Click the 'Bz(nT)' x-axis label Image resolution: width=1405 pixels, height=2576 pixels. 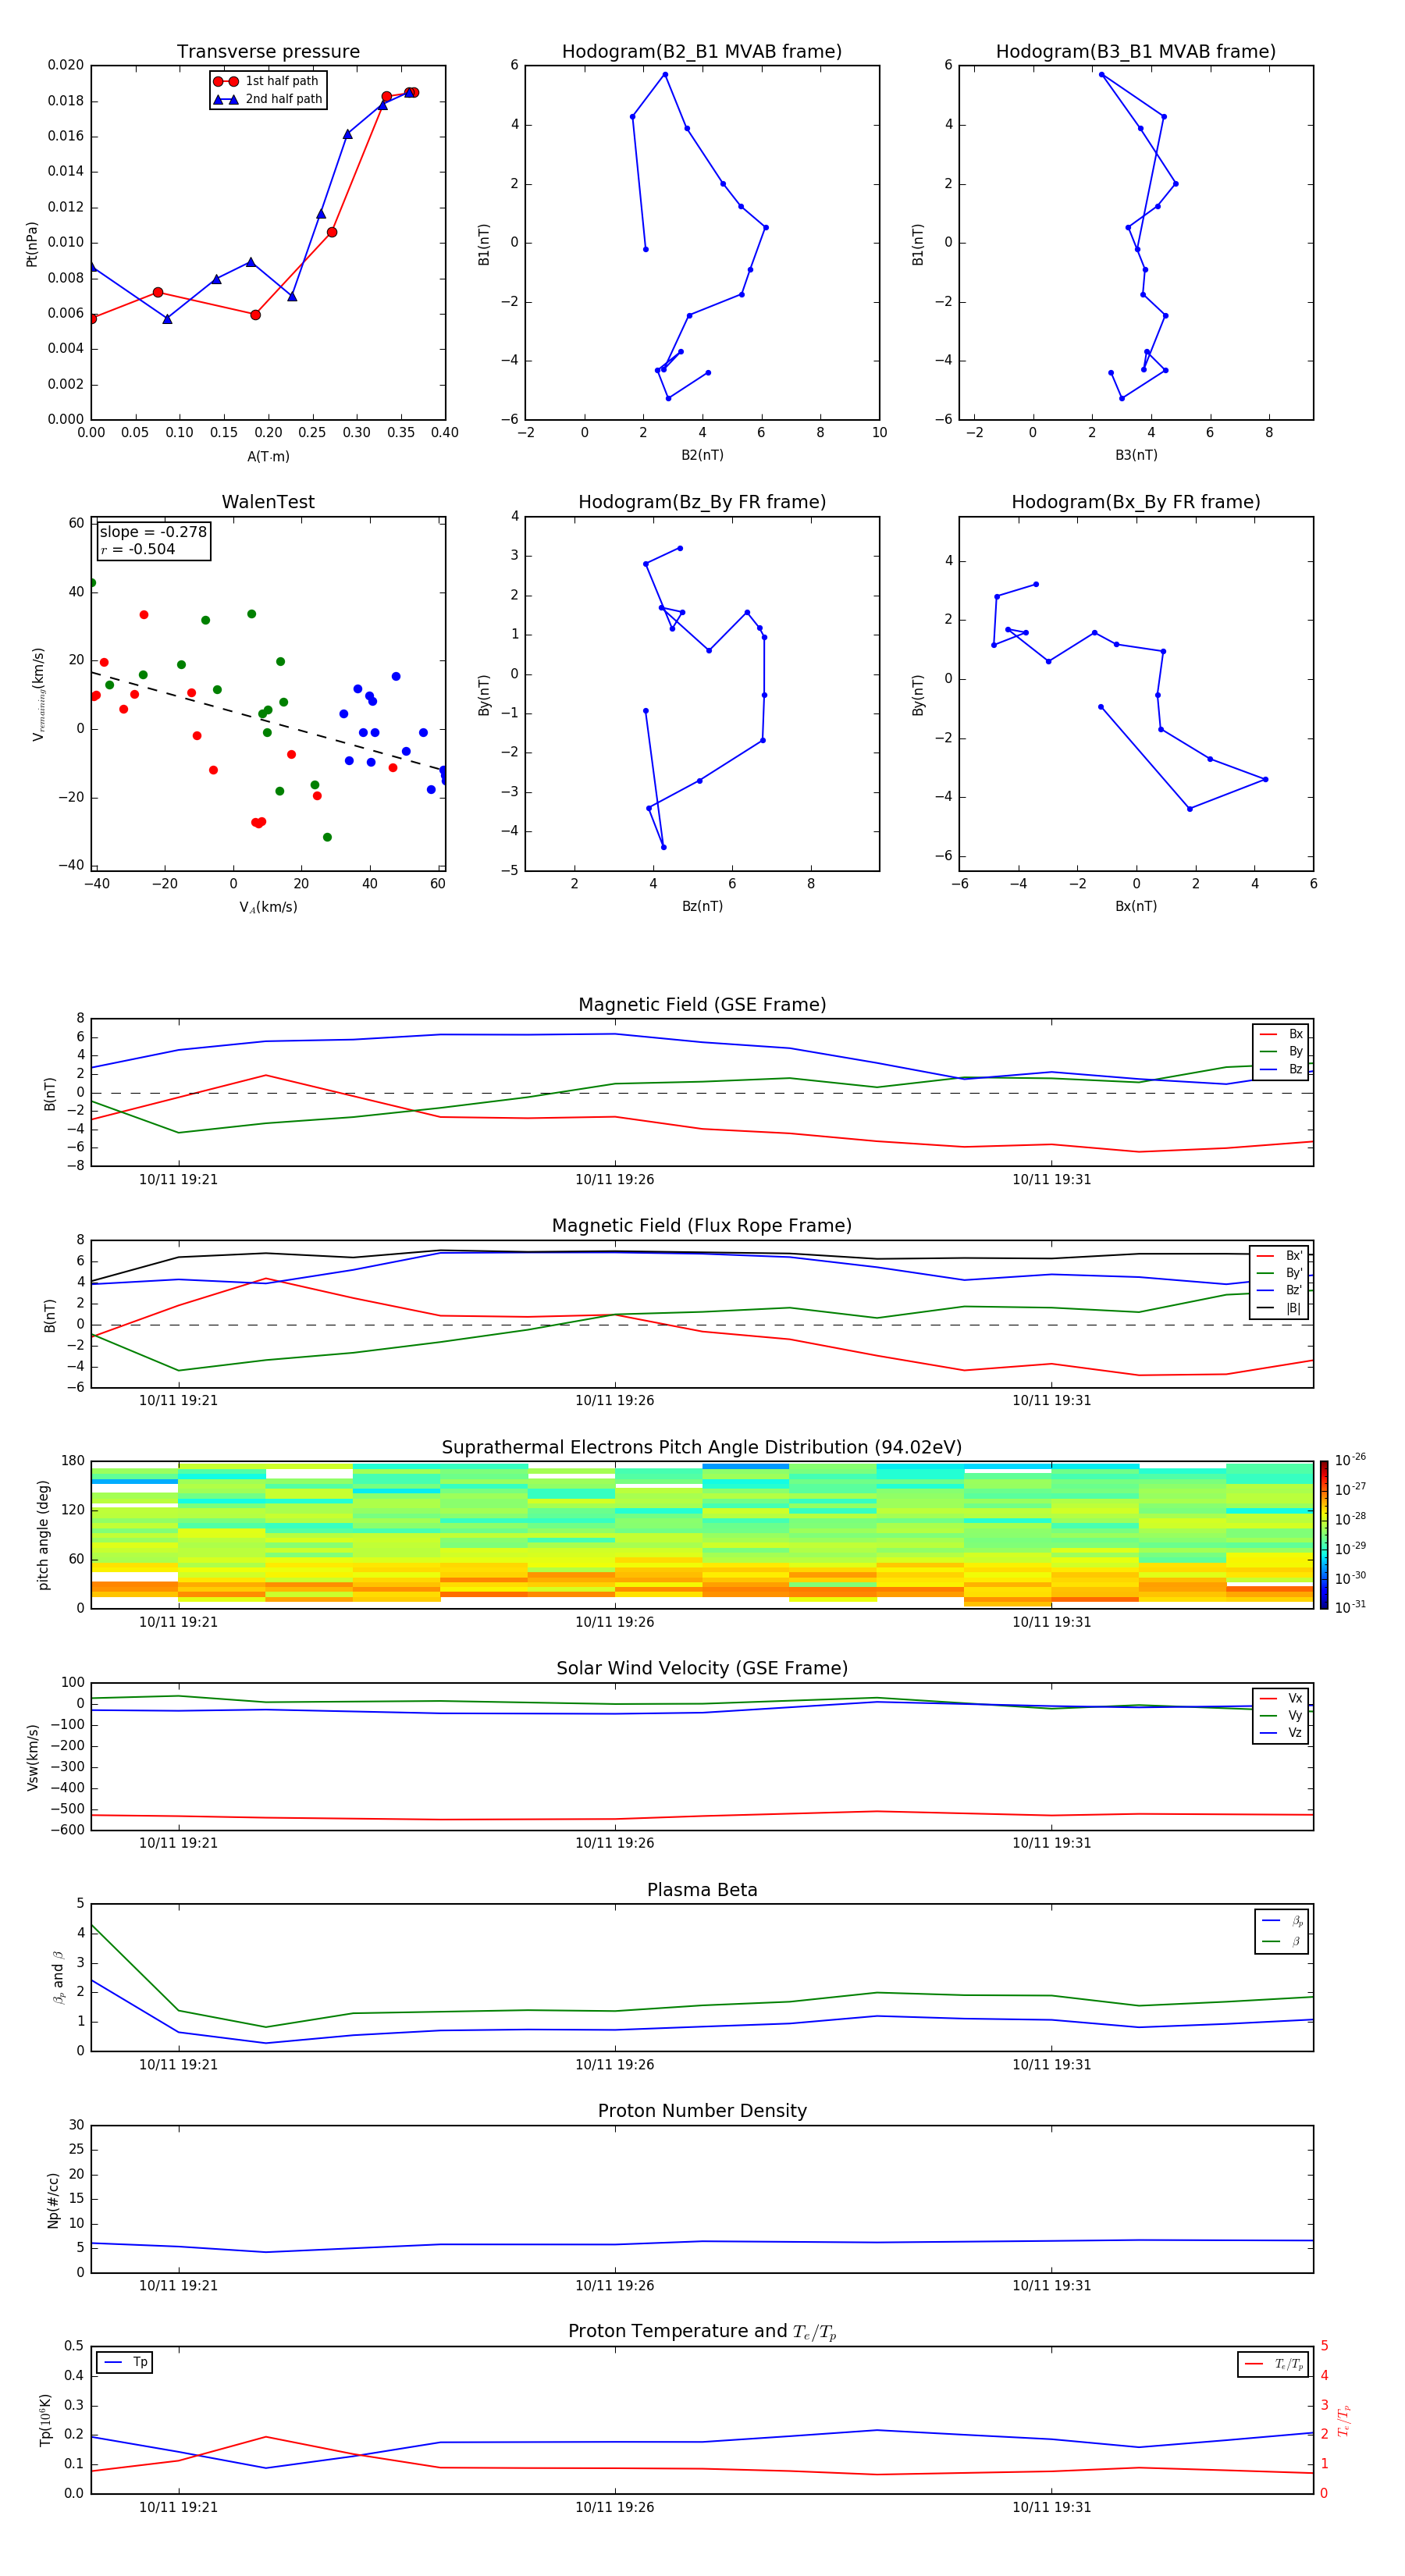(x=702, y=906)
